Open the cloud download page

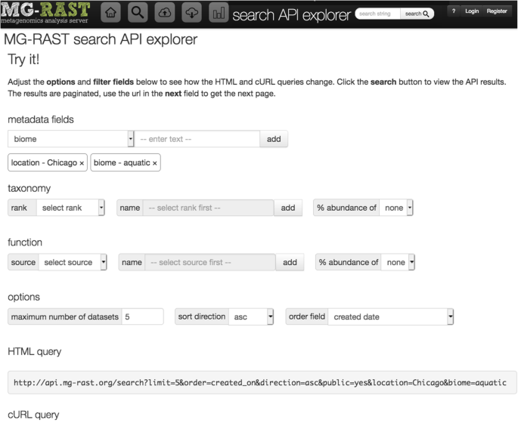point(191,13)
